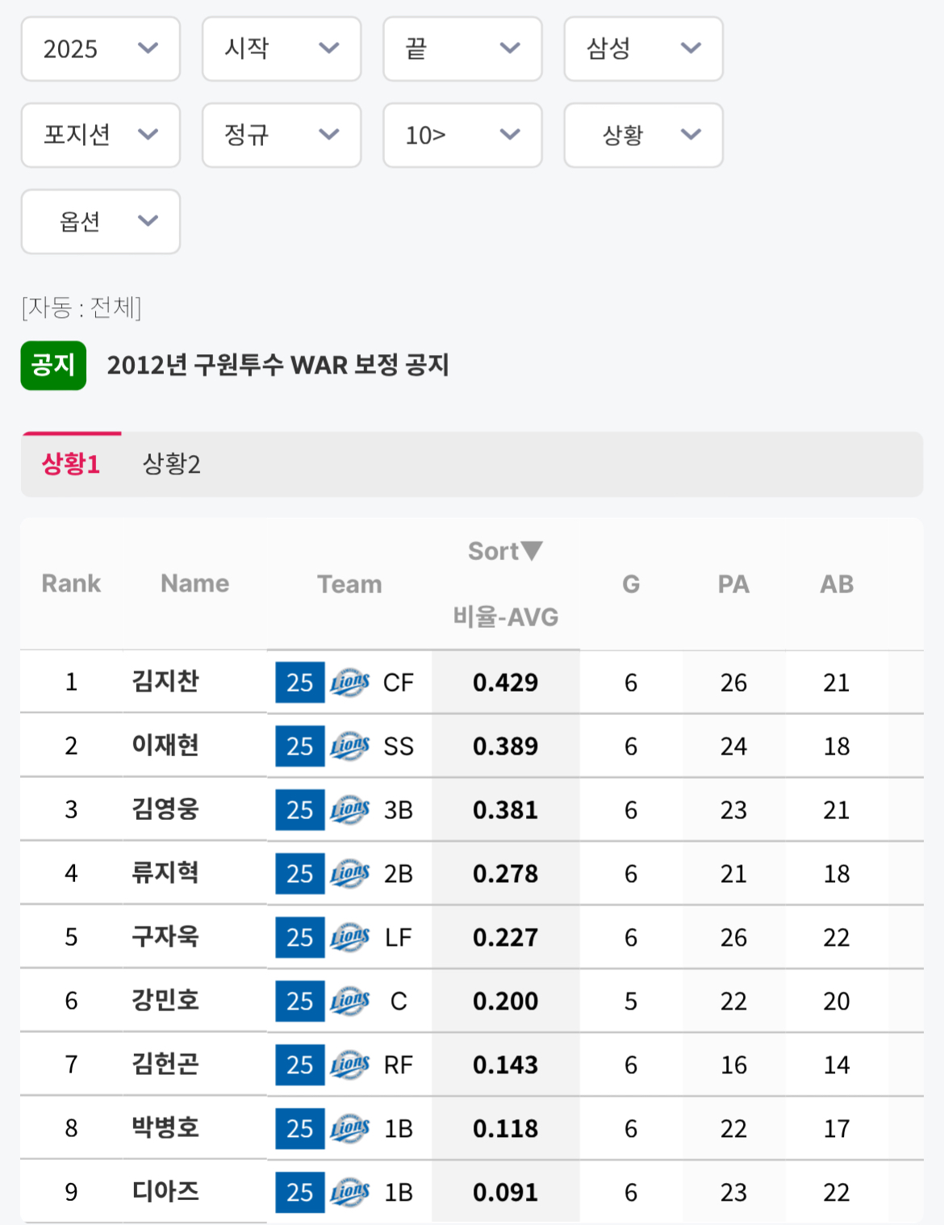Image resolution: width=944 pixels, height=1225 pixels.
Task: Switch to the 상황2 tab
Action: (x=171, y=465)
